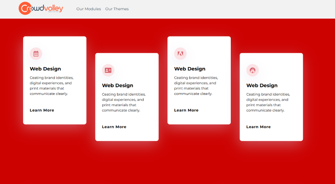The image size is (335, 184).
Task: Select Web Design heading in Adobe icon card
Action: (190, 69)
